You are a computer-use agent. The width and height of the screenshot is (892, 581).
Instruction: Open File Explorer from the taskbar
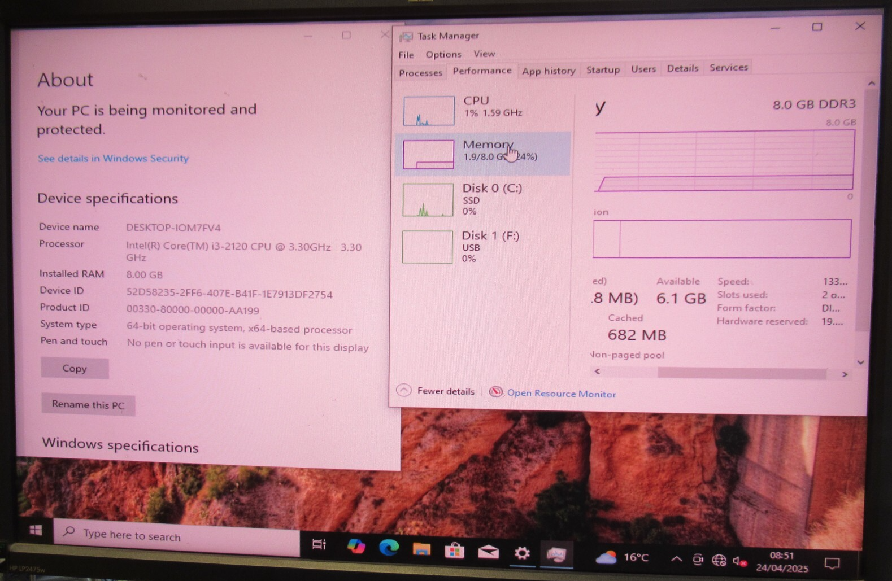pos(421,549)
